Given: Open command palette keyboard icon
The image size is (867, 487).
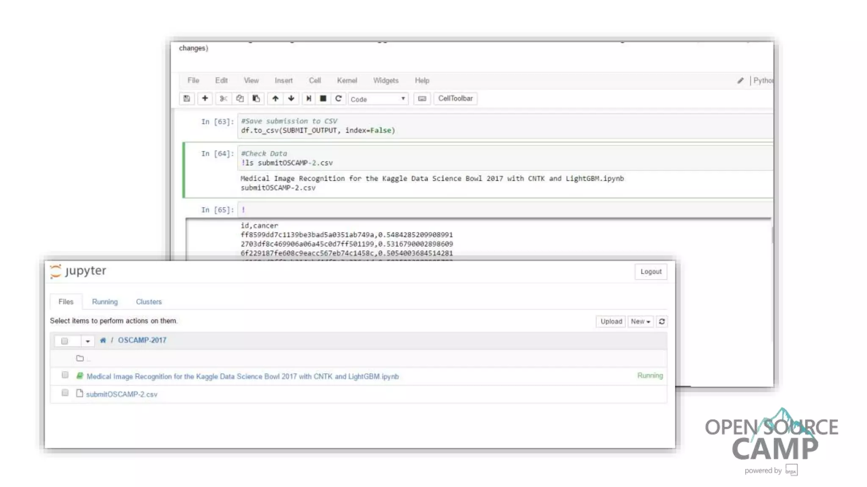Looking at the screenshot, I should pyautogui.click(x=422, y=98).
